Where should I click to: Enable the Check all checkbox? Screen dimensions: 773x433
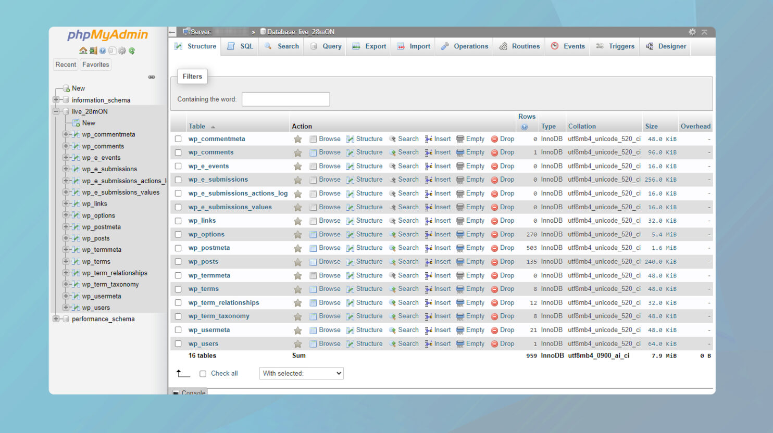pyautogui.click(x=203, y=374)
